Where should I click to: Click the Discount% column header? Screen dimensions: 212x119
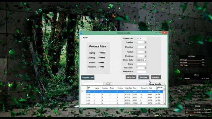[144, 88]
